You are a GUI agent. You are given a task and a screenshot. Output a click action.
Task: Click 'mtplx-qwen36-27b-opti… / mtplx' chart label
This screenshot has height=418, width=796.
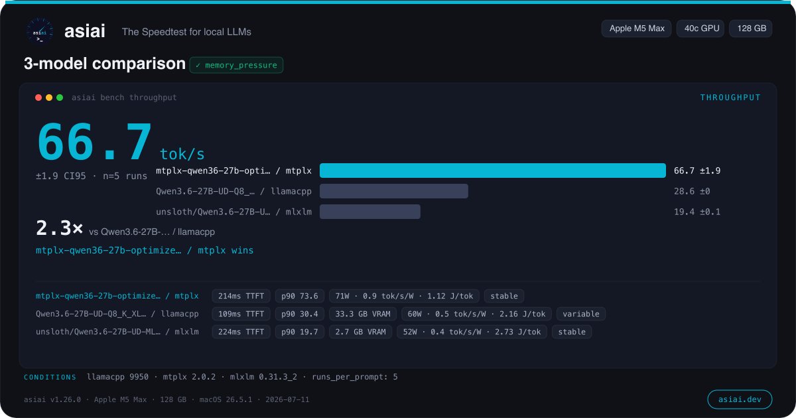tap(233, 171)
